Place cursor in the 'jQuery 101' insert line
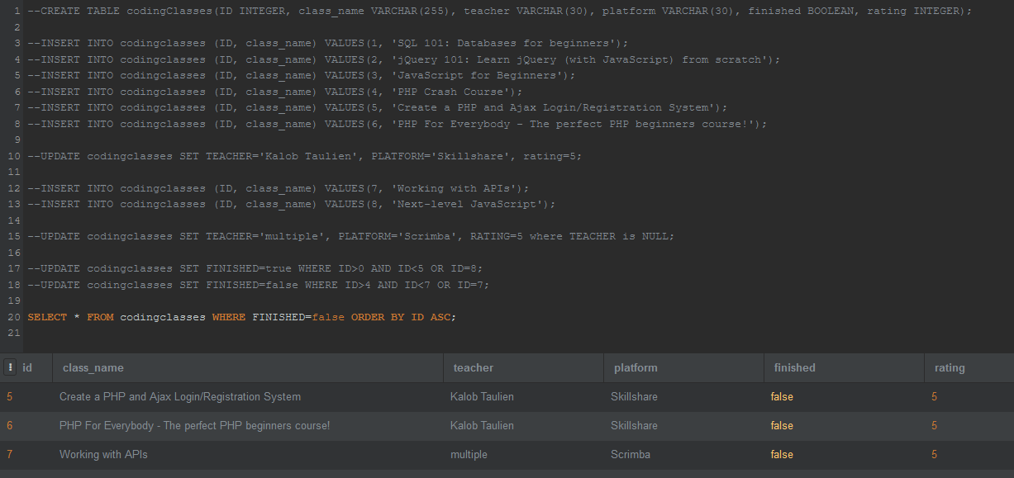Screen dimensions: 1014x478 (x=404, y=59)
